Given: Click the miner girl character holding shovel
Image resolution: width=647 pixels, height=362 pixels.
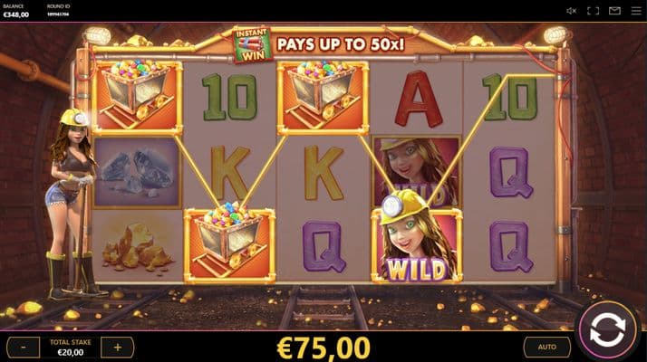Looking at the screenshot, I should (x=73, y=205).
